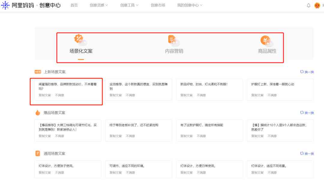Mark 【爆品推荐】 card as 不满意
324x181 pixels.
tap(59, 136)
